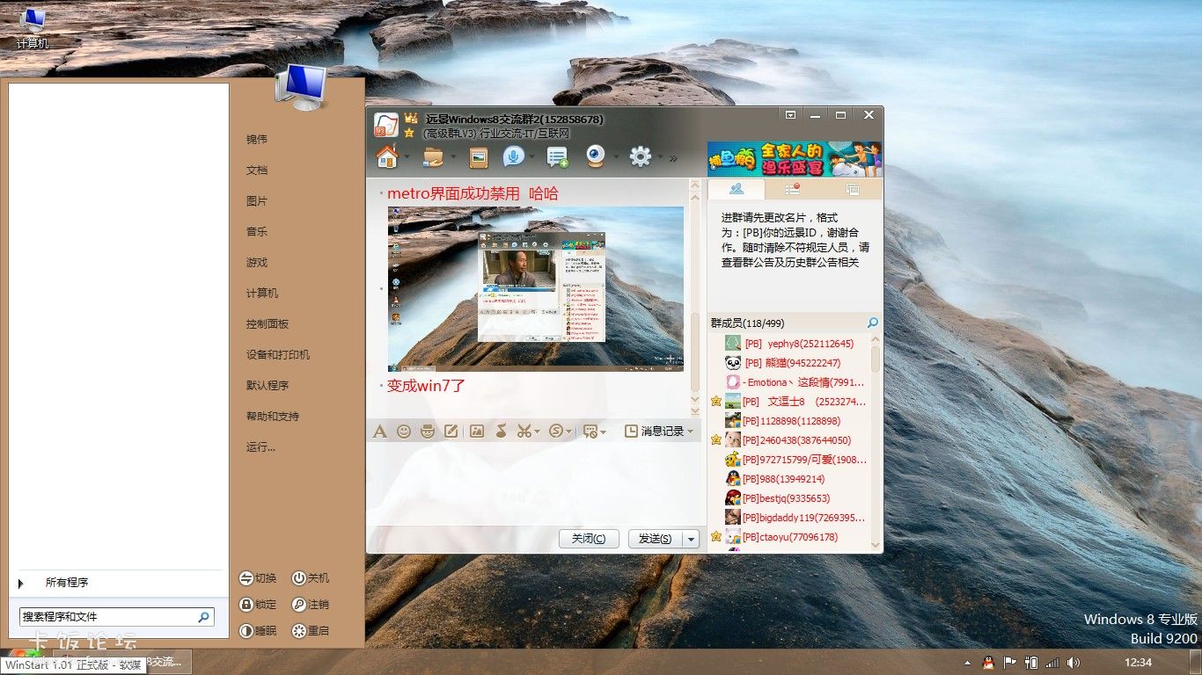The image size is (1202, 675).
Task: Click the message block/shield chat icon
Action: click(x=590, y=432)
